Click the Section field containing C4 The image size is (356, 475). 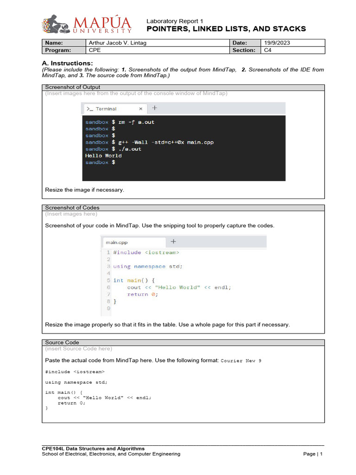coord(292,50)
